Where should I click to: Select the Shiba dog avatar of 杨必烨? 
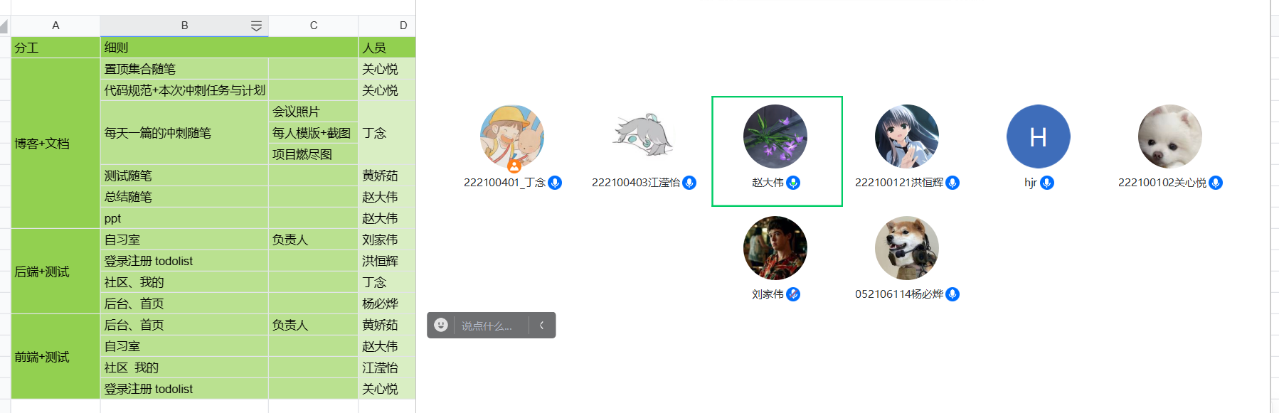click(x=906, y=248)
